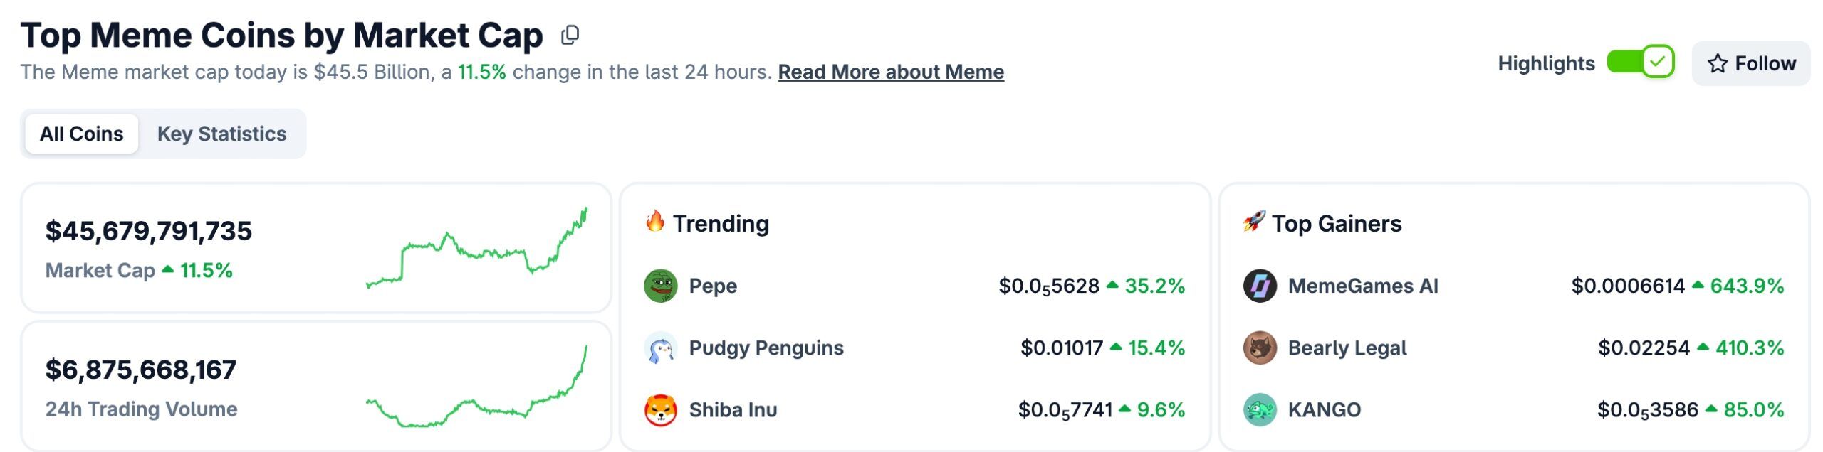The height and width of the screenshot is (452, 1823).
Task: Disable the Highlights toggle
Action: [1640, 63]
